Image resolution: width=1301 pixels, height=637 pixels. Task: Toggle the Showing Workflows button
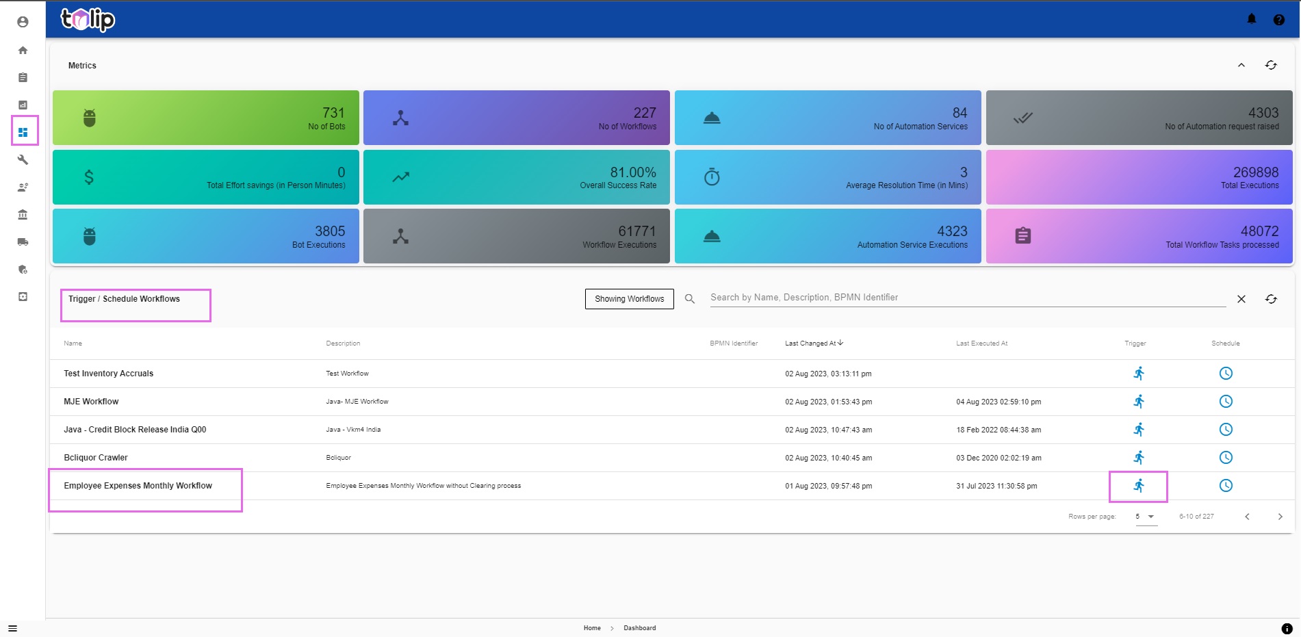tap(630, 299)
